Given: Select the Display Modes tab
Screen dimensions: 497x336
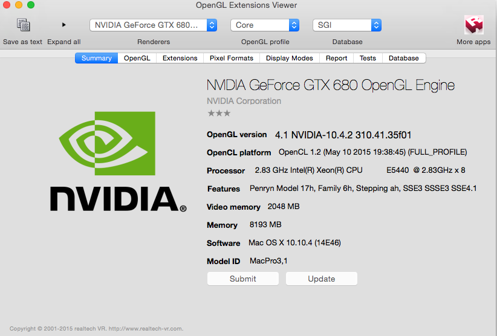Looking at the screenshot, I should pos(290,58).
